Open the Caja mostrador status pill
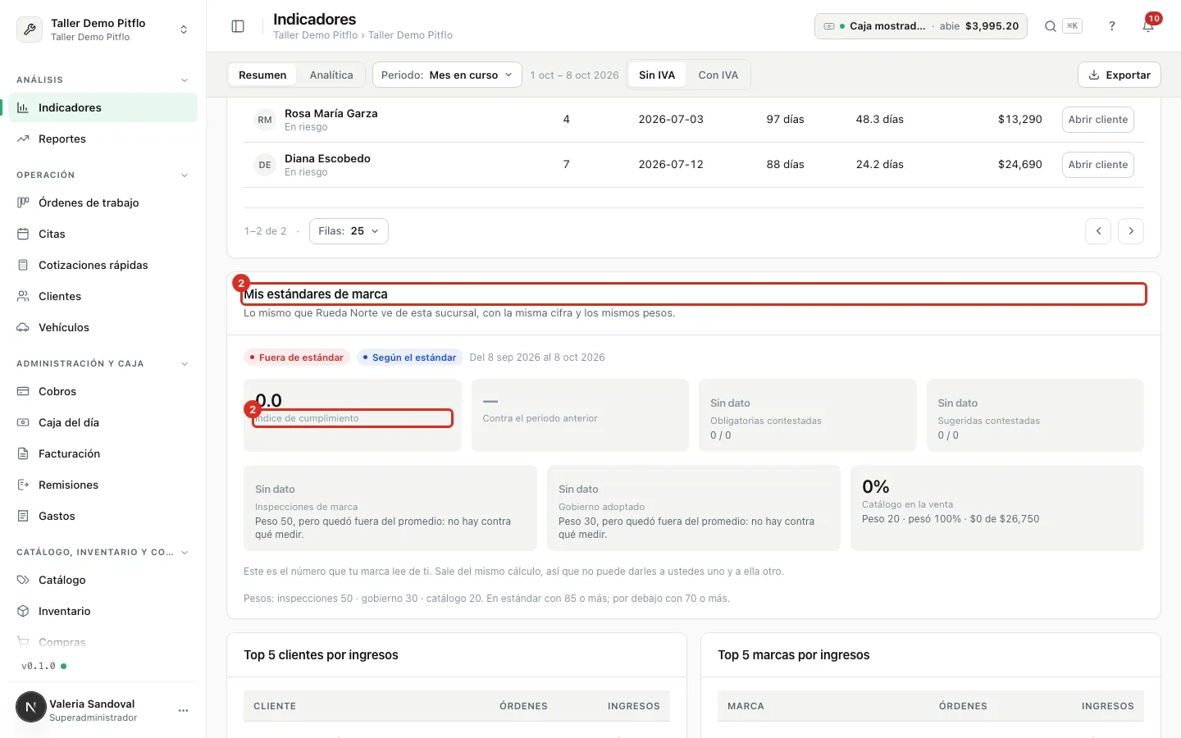The image size is (1181, 738). 921,26
